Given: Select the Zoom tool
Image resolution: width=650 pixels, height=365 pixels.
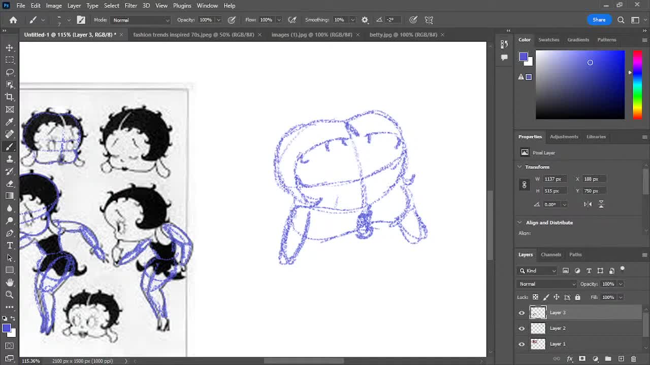Looking at the screenshot, I should 10,295.
